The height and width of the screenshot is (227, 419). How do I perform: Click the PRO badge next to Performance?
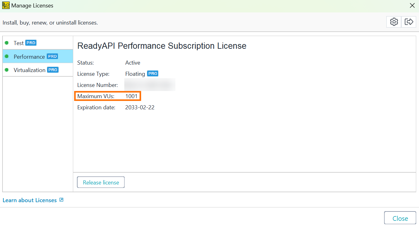point(52,56)
